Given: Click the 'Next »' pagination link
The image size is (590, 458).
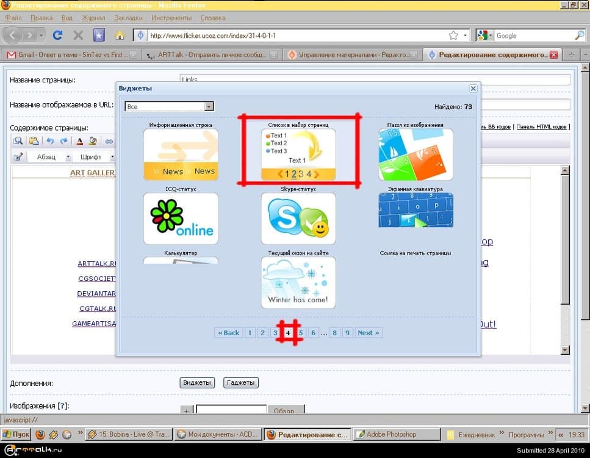Looking at the screenshot, I should click(x=369, y=333).
